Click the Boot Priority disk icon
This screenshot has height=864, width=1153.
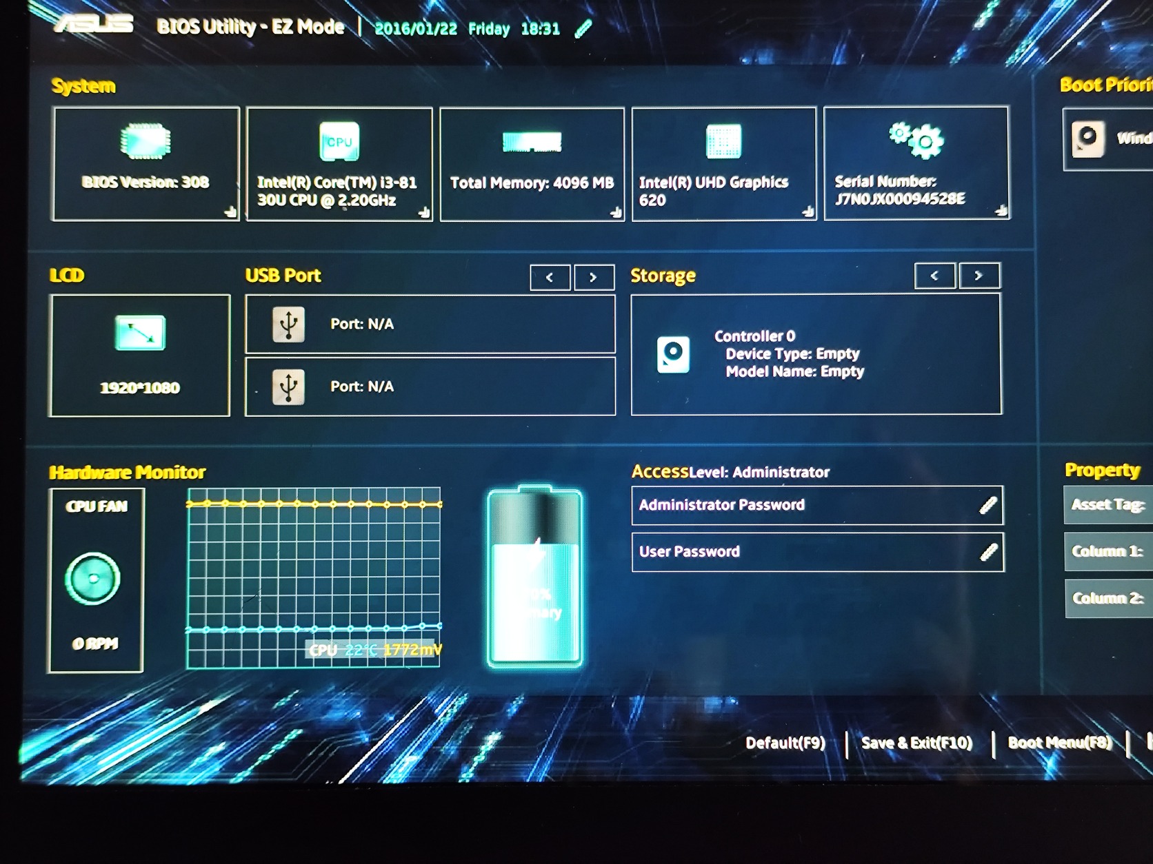coord(1088,138)
